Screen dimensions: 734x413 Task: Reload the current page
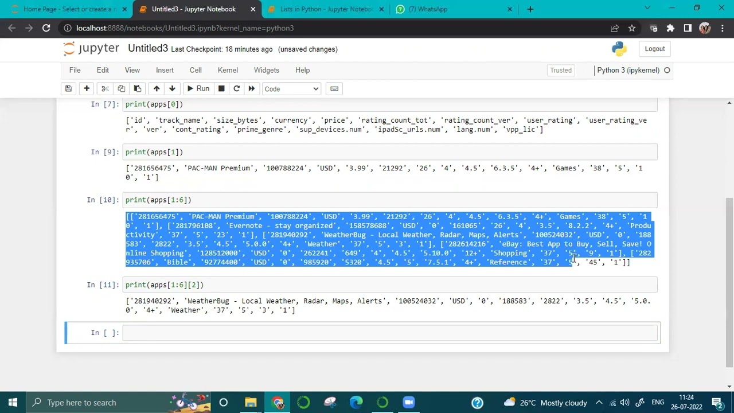[46, 28]
